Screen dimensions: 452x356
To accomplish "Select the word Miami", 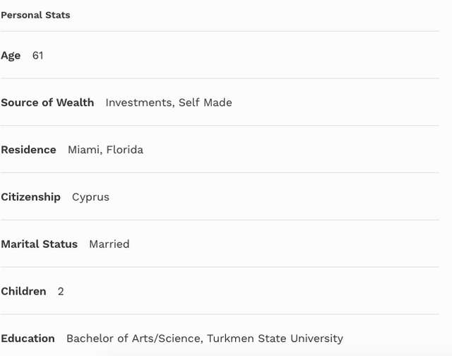I will [83, 150].
